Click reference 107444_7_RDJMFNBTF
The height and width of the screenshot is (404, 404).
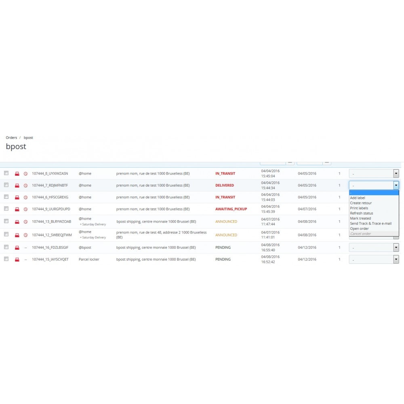click(x=50, y=185)
